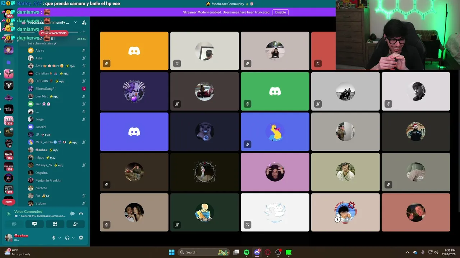Select user Jose09 in voice list
Viewport: 460px width, 258px height.
coord(57,127)
